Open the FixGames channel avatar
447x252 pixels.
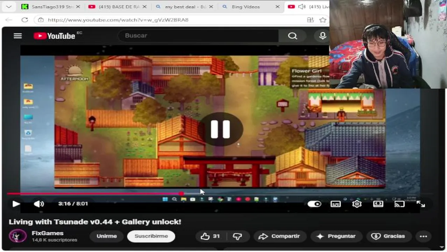tap(17, 236)
